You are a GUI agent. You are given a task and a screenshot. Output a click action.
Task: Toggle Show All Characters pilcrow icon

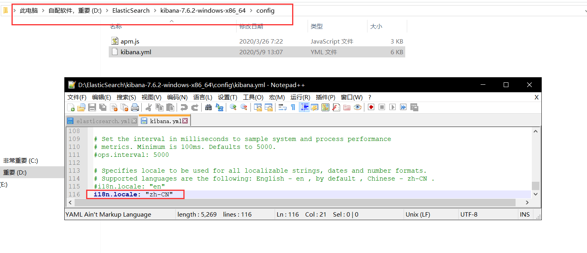(293, 107)
